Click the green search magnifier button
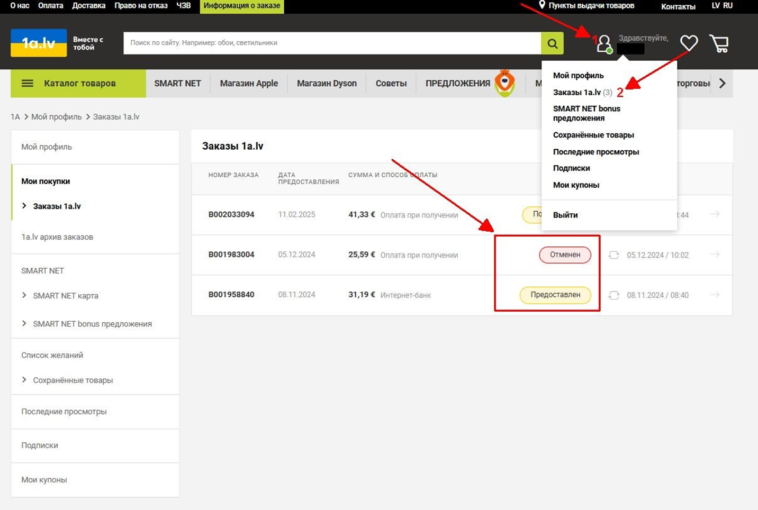 (x=552, y=43)
